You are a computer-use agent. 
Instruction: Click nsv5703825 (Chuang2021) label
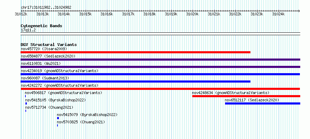pyautogui.click(x=81, y=122)
